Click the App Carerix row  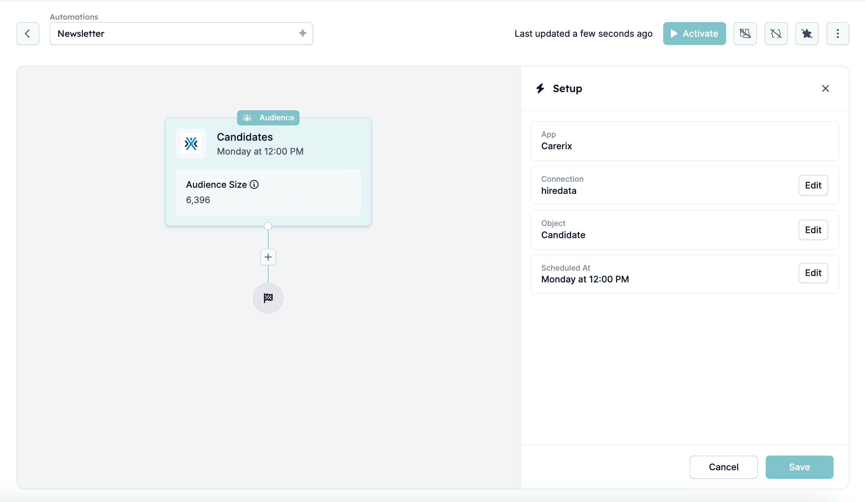[x=685, y=141]
